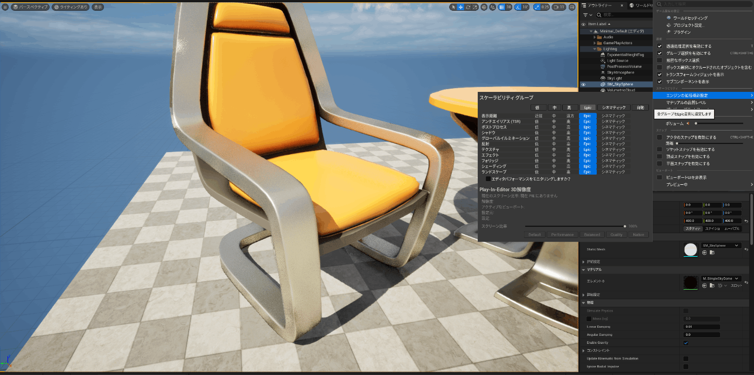Reset Static Mesh property to default arrow
754x375 pixels.
(746, 249)
